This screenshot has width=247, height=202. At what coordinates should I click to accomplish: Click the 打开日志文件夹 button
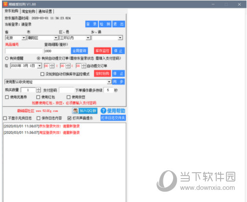[113, 118]
